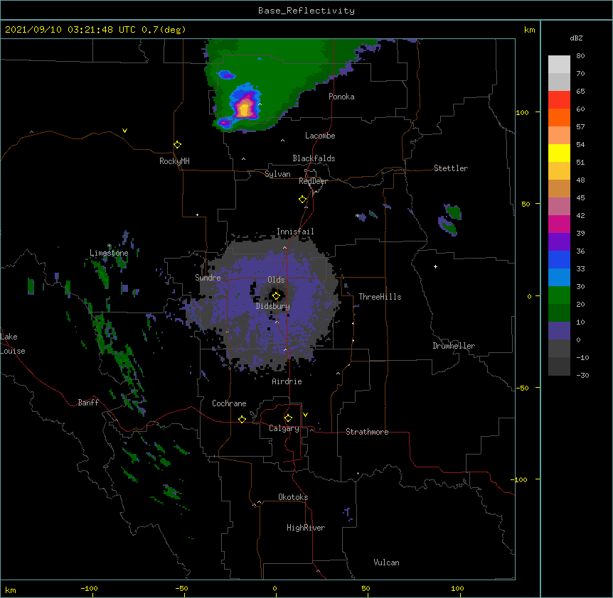This screenshot has height=598, width=613.
Task: Click the green echo cells west of Stettler
Action: (x=450, y=219)
